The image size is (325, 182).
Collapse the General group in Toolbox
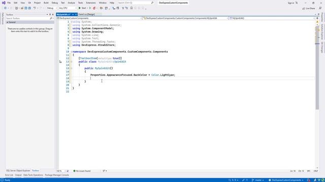8,22
